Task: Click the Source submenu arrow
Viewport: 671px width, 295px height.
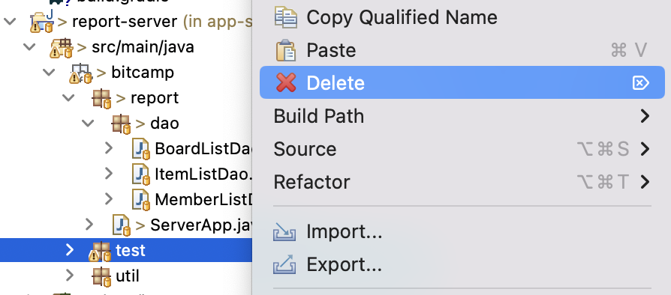Action: click(645, 149)
